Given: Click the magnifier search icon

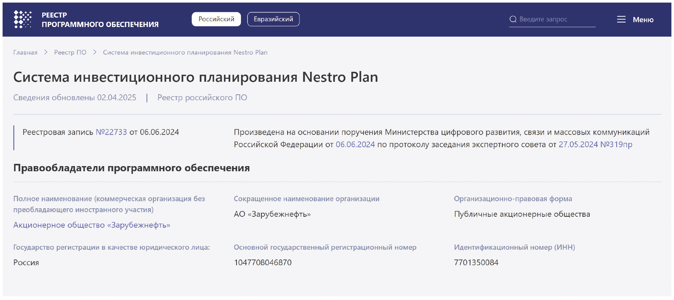Looking at the screenshot, I should [513, 19].
